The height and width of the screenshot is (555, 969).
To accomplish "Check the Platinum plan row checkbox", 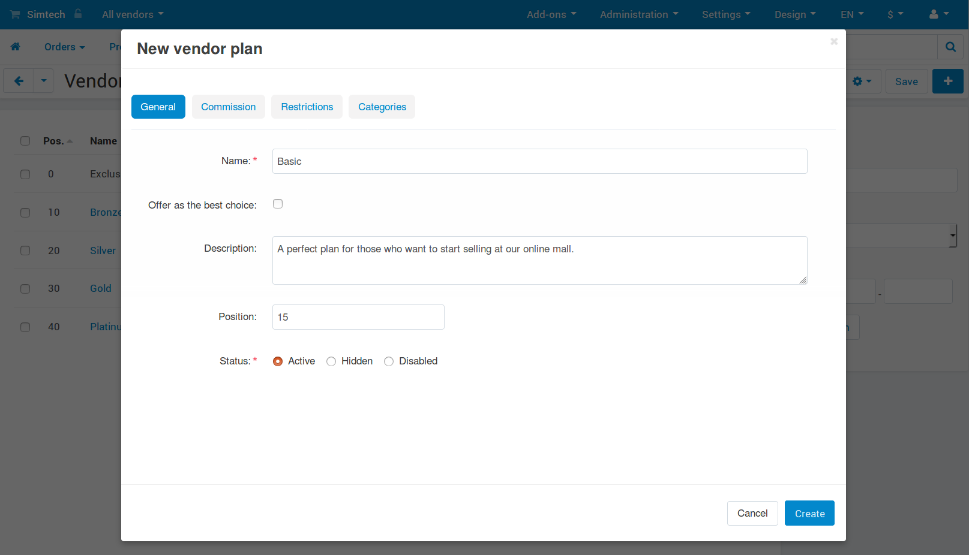I will (25, 327).
